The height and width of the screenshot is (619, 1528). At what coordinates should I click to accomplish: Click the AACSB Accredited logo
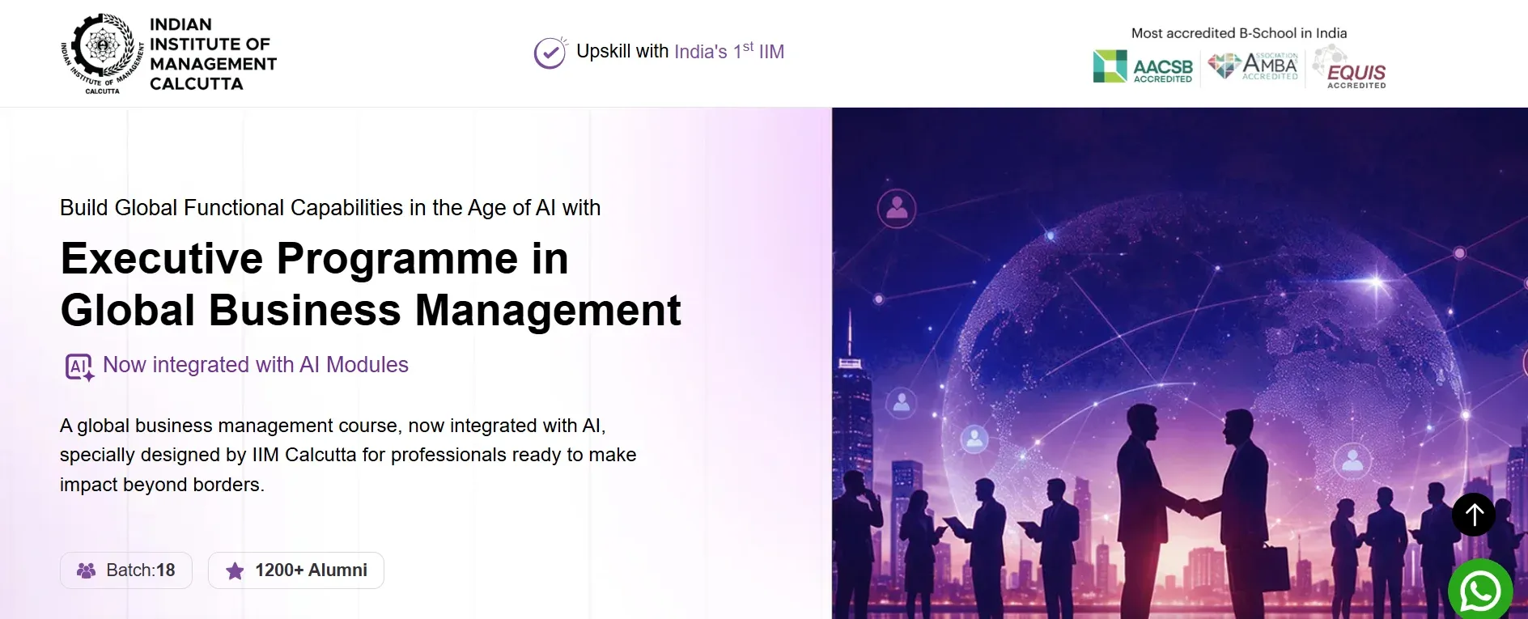point(1143,66)
